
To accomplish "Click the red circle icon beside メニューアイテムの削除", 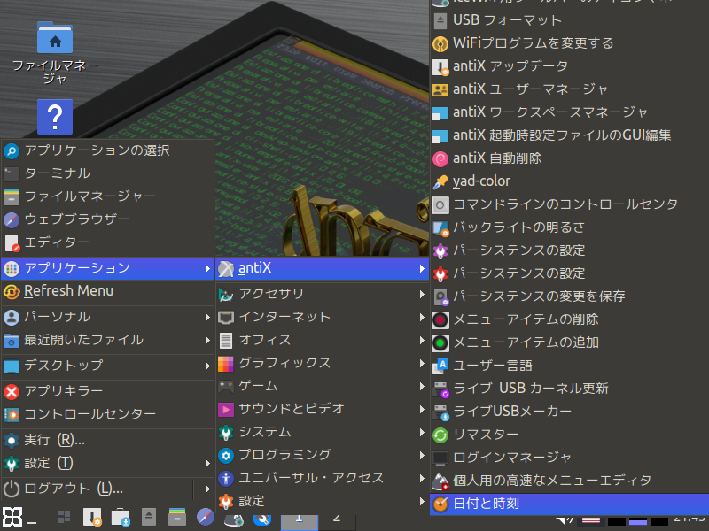I will coord(440,319).
